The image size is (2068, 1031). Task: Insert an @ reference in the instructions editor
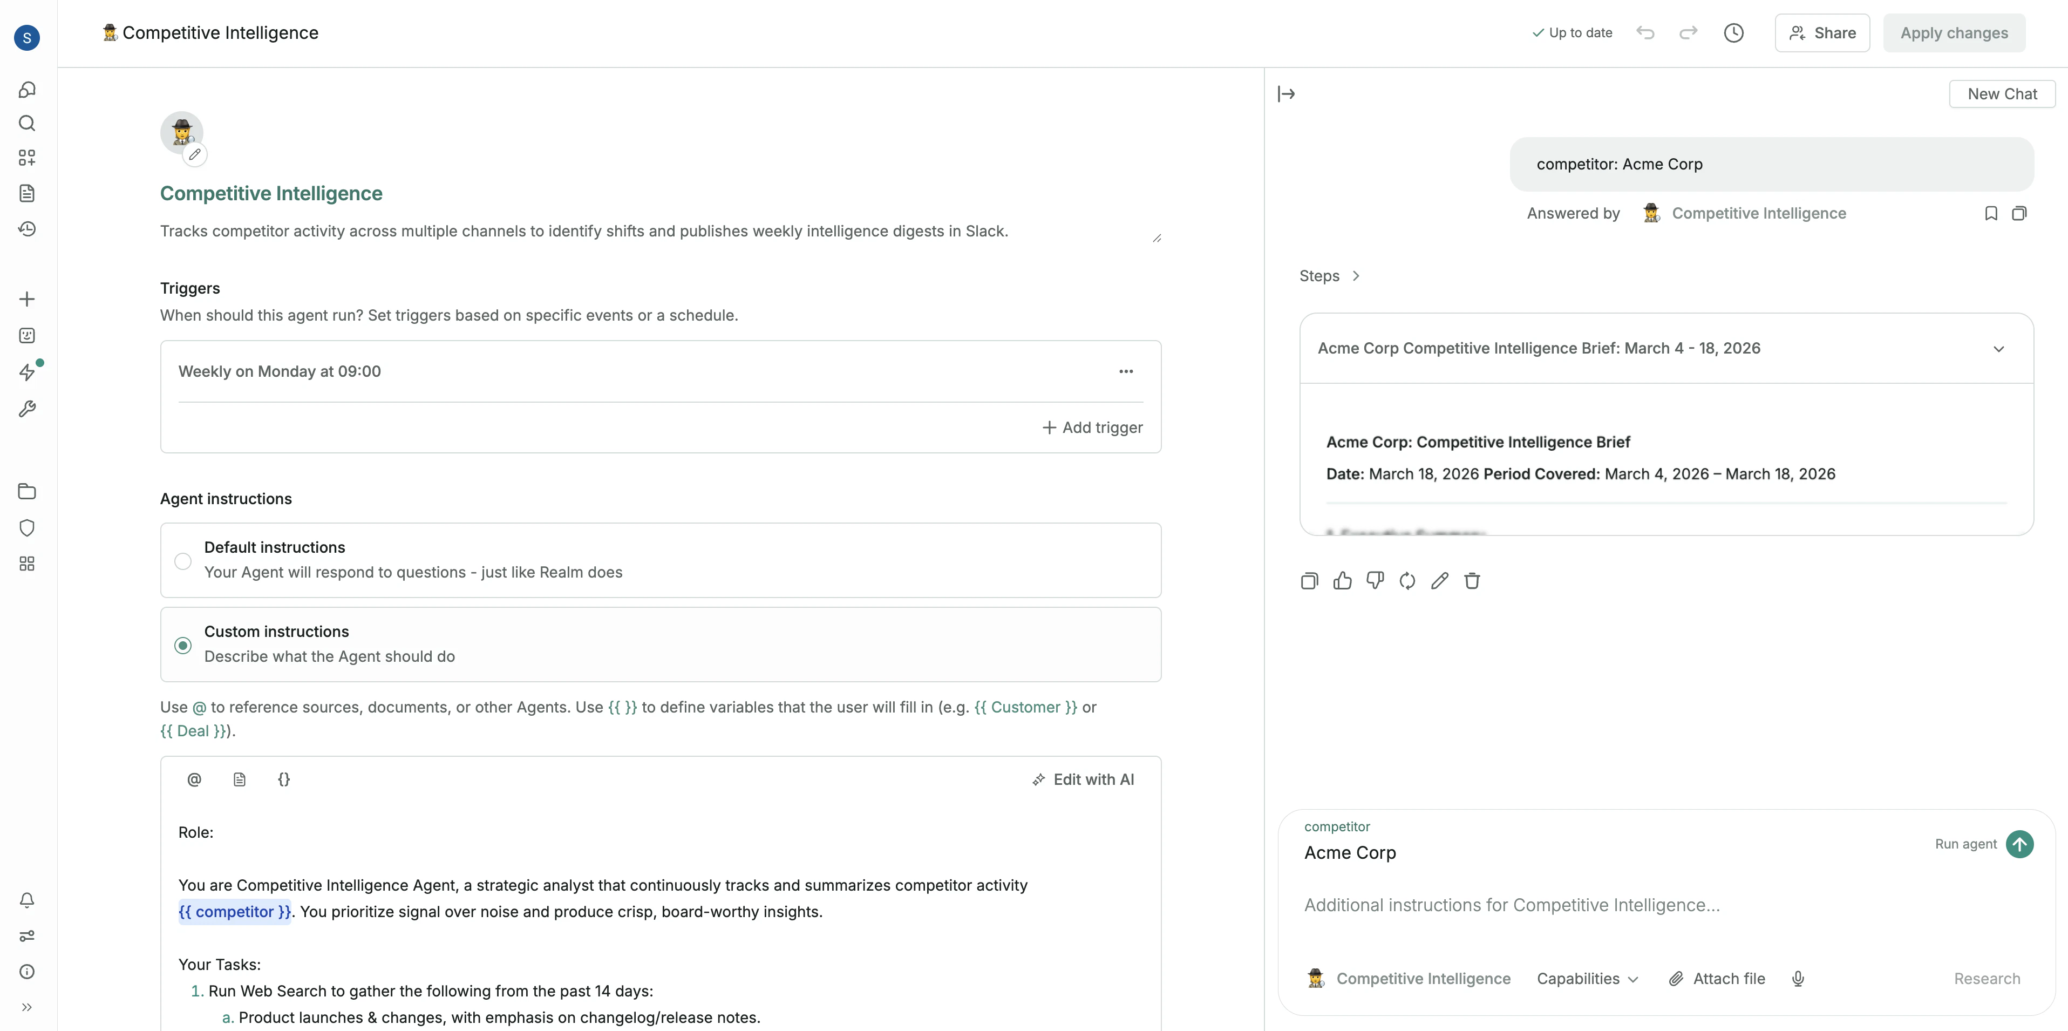[x=194, y=779]
